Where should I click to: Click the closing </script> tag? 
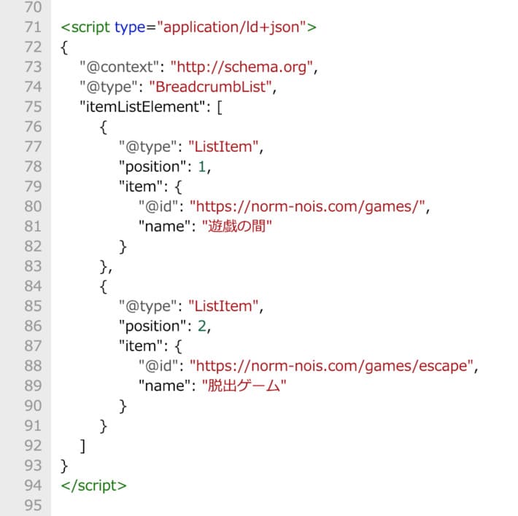point(94,485)
